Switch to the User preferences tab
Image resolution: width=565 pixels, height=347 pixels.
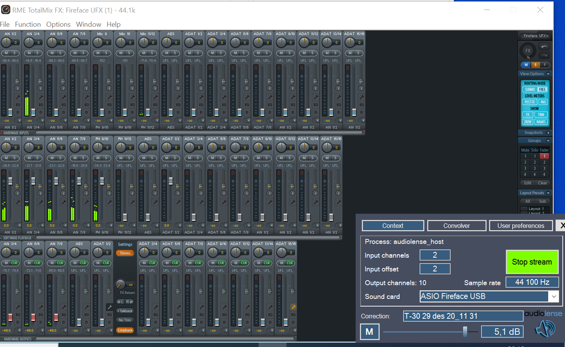(521, 226)
